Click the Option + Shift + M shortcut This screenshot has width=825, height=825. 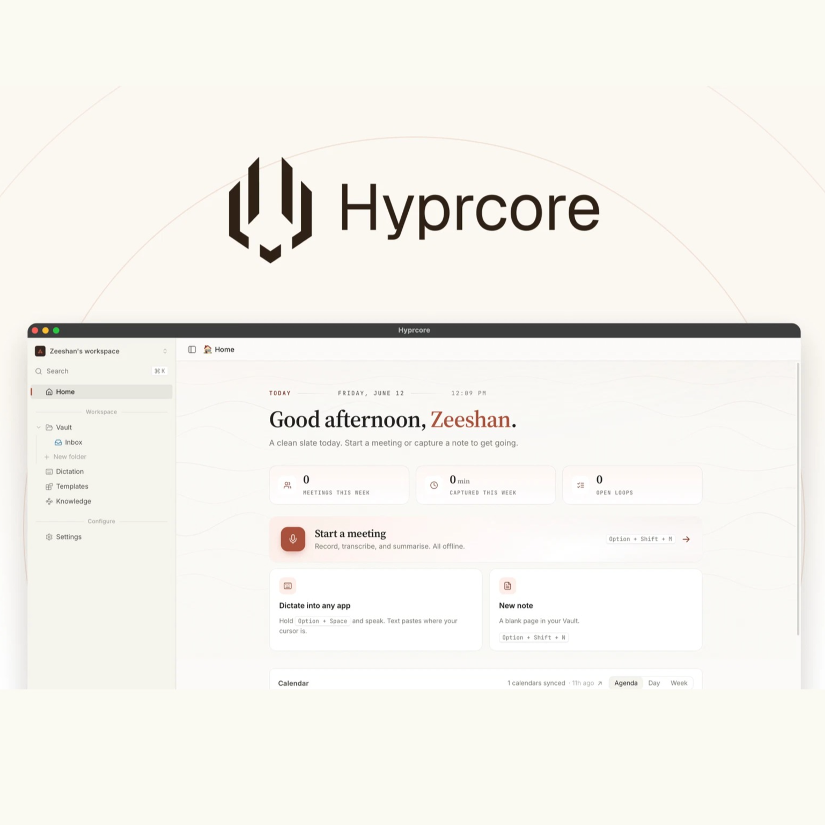[x=640, y=539]
